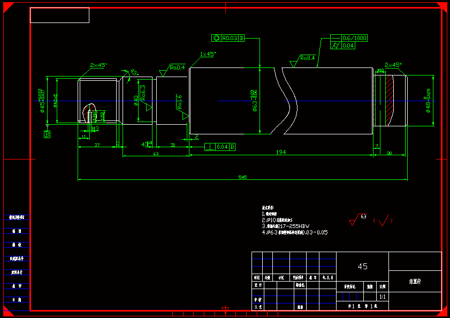
Task: Click the general roughness symbol labeled 6.3
Action: [358, 219]
